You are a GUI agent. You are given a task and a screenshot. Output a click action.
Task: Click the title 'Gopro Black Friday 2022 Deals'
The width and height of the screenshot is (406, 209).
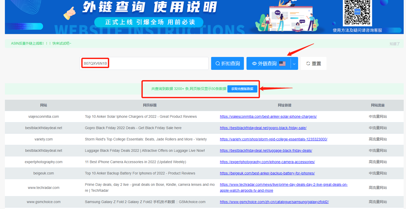click(x=133, y=128)
